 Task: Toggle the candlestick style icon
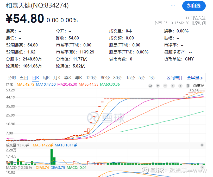(x=188, y=86)
